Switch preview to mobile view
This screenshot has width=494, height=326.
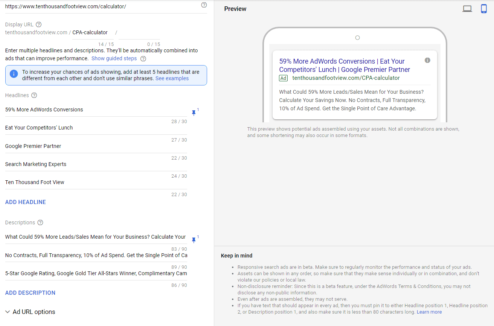click(484, 9)
